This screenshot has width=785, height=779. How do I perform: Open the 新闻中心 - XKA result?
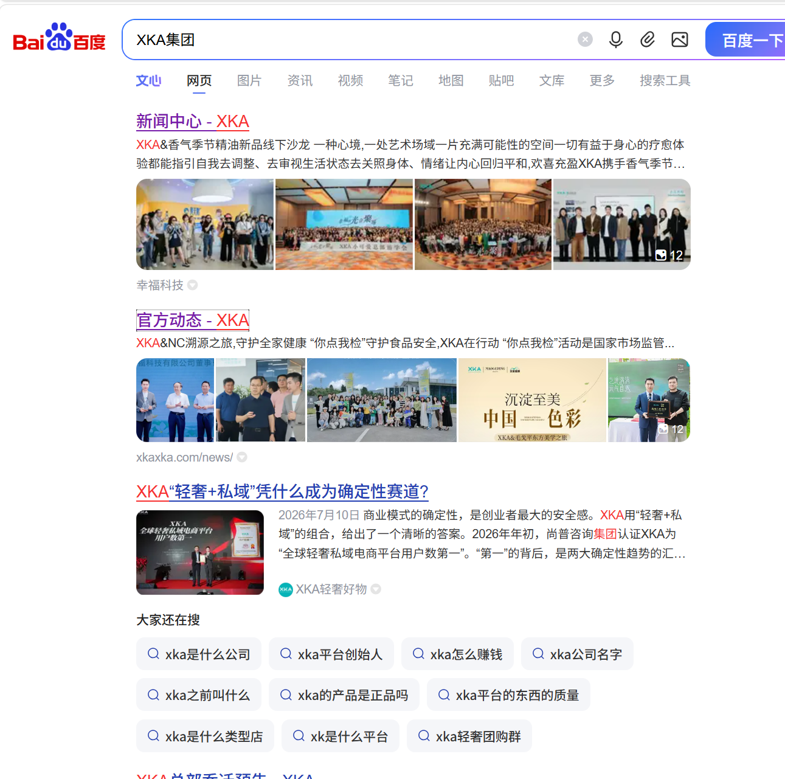click(x=193, y=121)
